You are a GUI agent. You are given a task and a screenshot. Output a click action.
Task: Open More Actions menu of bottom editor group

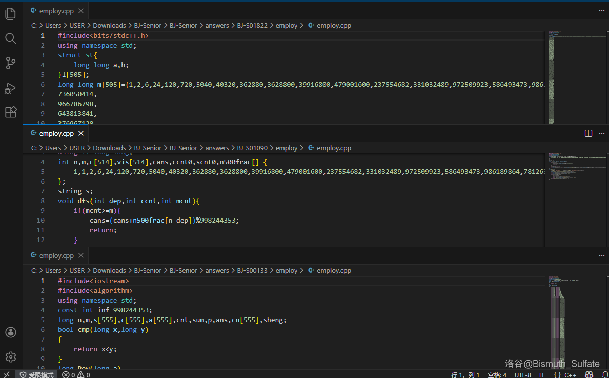tap(602, 255)
